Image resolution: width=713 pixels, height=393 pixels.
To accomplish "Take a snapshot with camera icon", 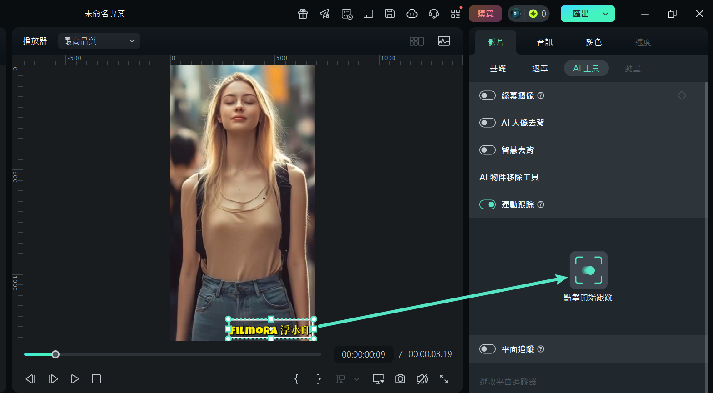I will (x=400, y=379).
